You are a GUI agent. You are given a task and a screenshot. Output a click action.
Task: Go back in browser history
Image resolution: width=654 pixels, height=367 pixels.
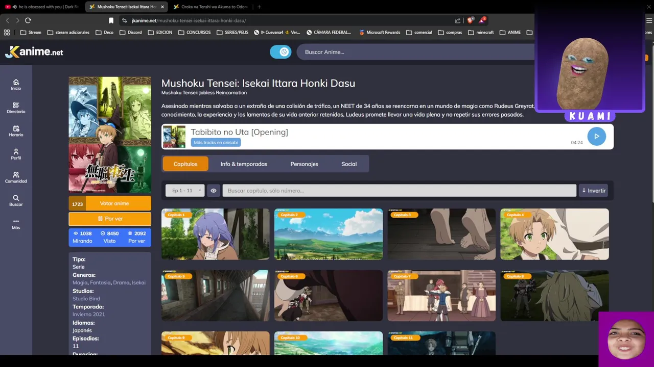click(7, 20)
